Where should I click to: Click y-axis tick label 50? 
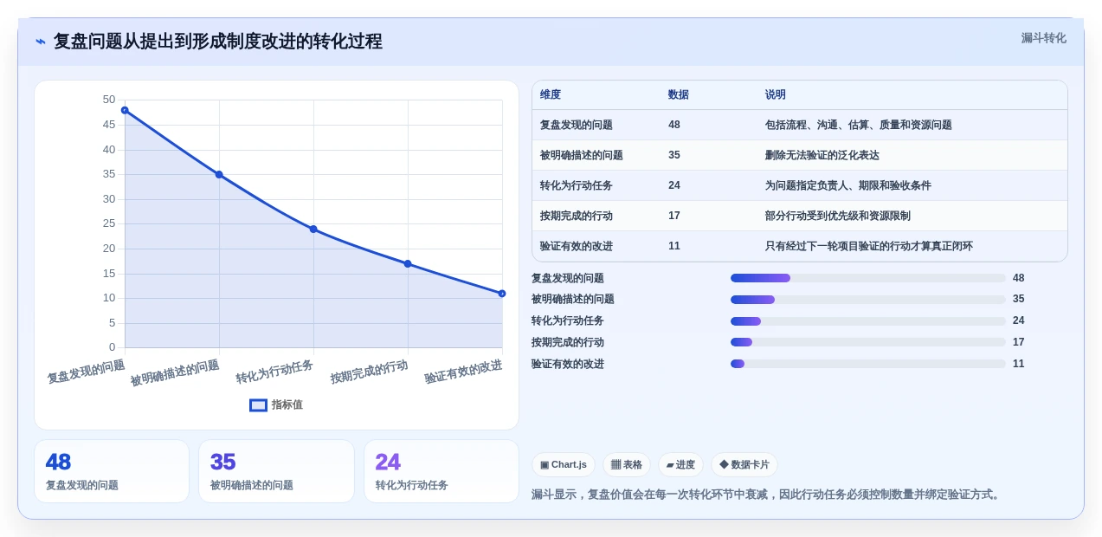pos(109,100)
